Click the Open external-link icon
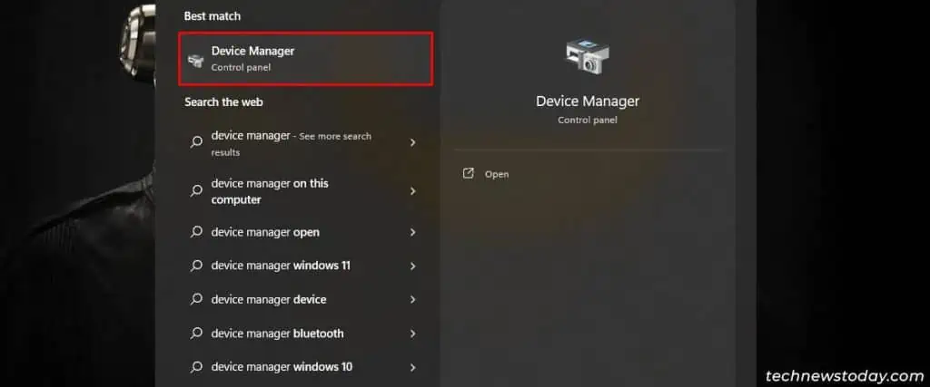Viewport: 930px width, 387px height. pos(468,173)
